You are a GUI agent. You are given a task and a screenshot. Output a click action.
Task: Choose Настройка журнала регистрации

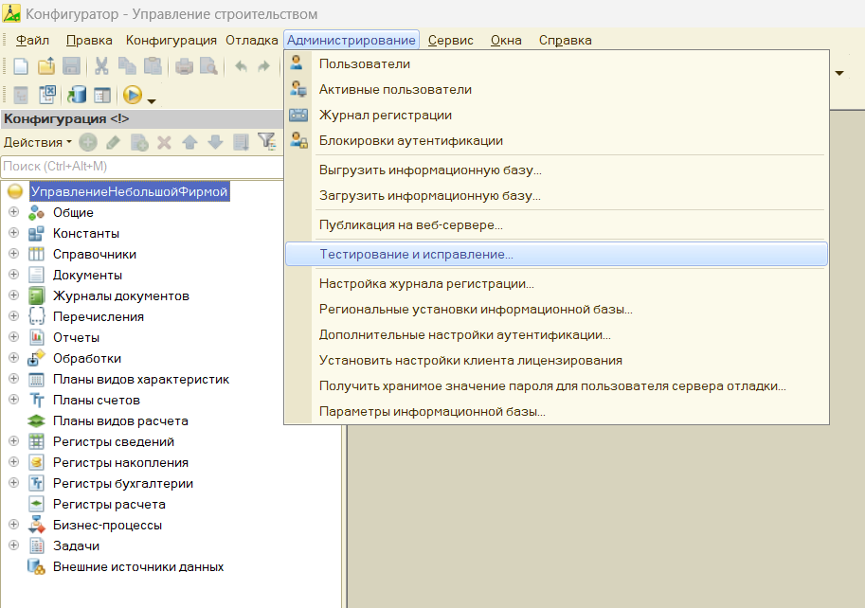click(x=557, y=284)
